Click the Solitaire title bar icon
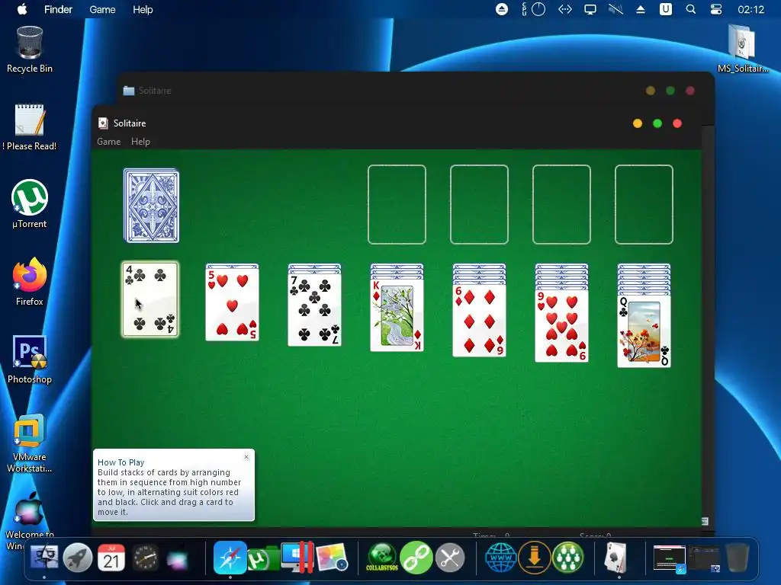The height and width of the screenshot is (585, 781). coord(103,123)
